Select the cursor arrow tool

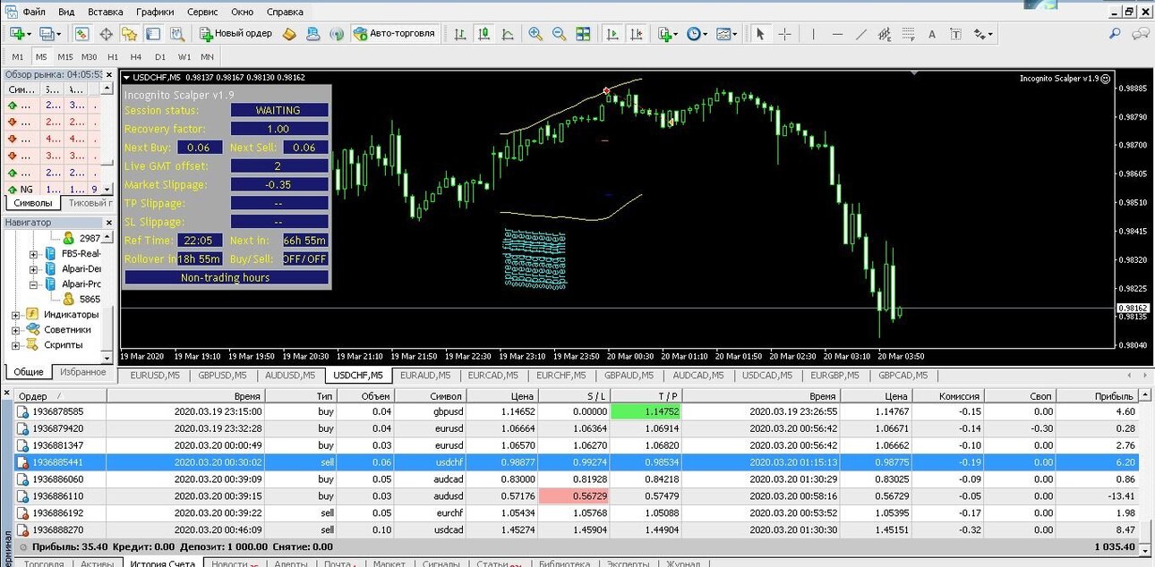[x=760, y=34]
